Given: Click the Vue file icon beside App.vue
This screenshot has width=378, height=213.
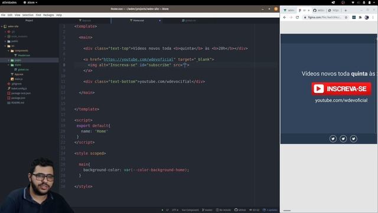Looking at the screenshot, I should (x=12, y=74).
